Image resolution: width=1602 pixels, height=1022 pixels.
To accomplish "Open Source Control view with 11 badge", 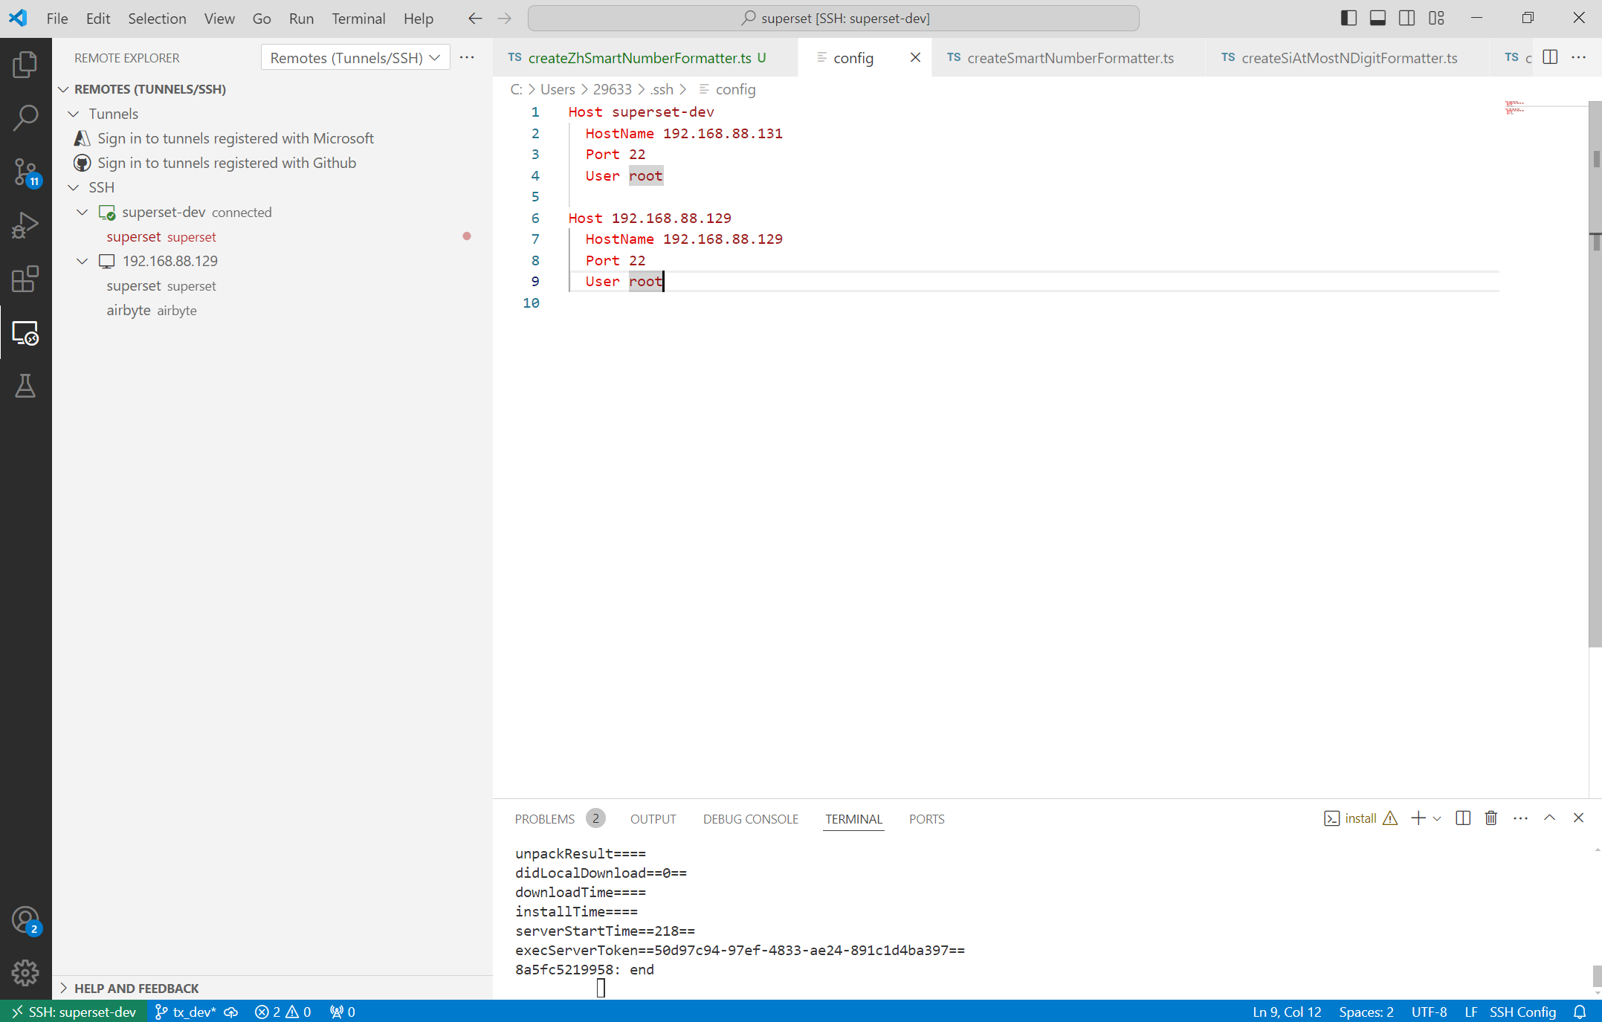I will (x=25, y=172).
